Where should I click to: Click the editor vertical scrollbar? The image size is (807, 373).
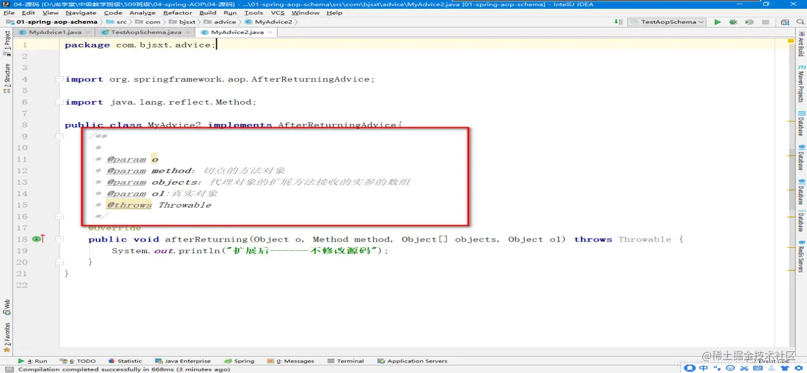pos(792,178)
